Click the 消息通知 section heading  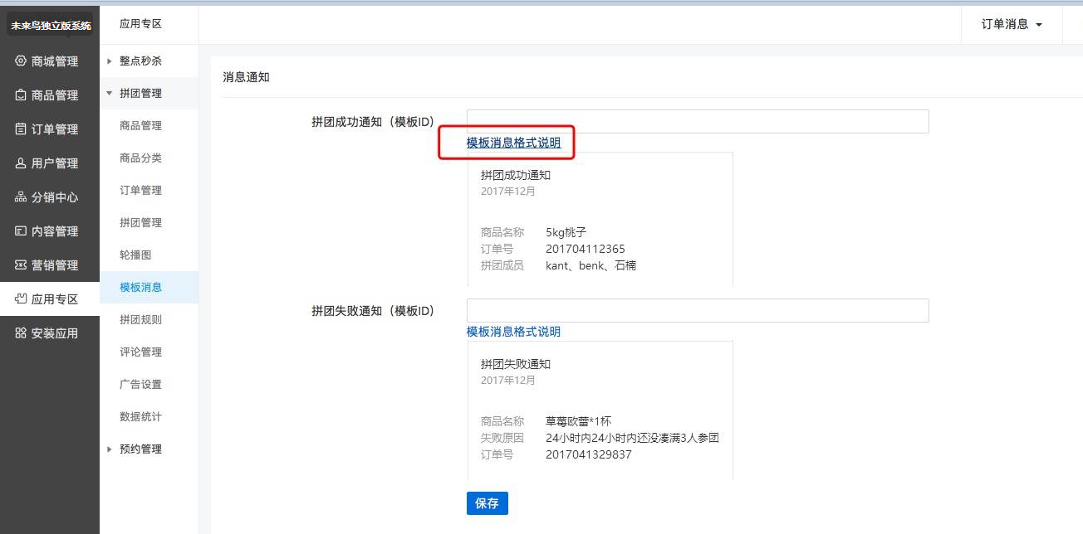[x=246, y=77]
